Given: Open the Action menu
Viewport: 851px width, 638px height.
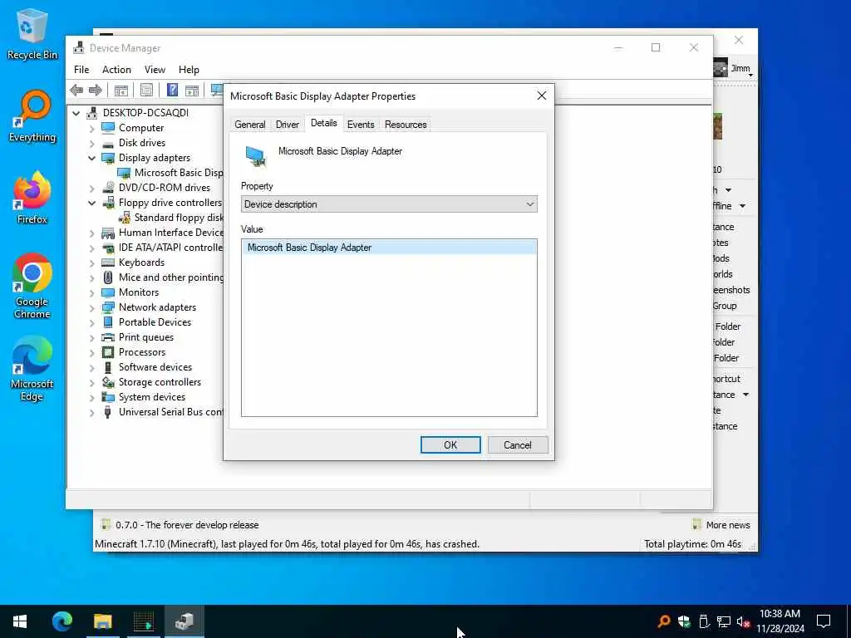Looking at the screenshot, I should [116, 70].
